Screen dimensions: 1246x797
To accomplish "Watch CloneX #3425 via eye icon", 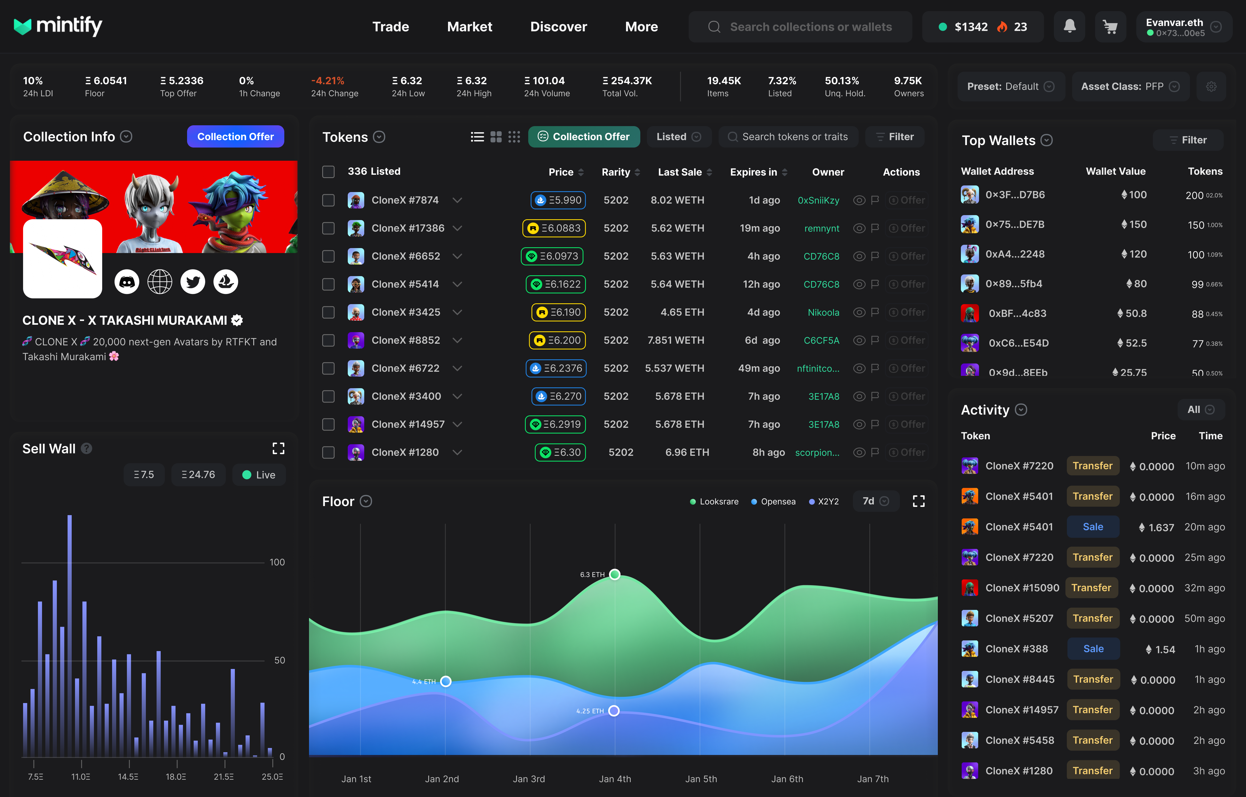I will click(859, 312).
